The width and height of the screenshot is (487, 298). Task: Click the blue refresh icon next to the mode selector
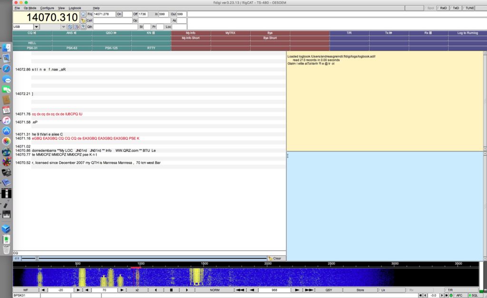point(70,27)
